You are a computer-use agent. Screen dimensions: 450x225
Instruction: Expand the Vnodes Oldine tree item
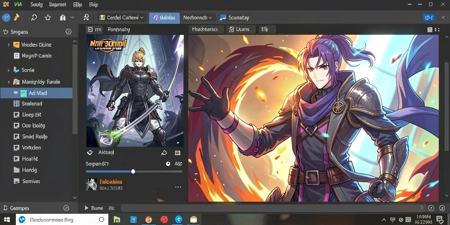[x=9, y=45]
